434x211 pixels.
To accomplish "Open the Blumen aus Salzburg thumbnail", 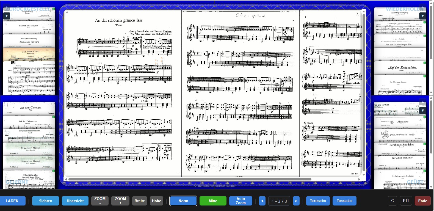I will coord(29,41).
